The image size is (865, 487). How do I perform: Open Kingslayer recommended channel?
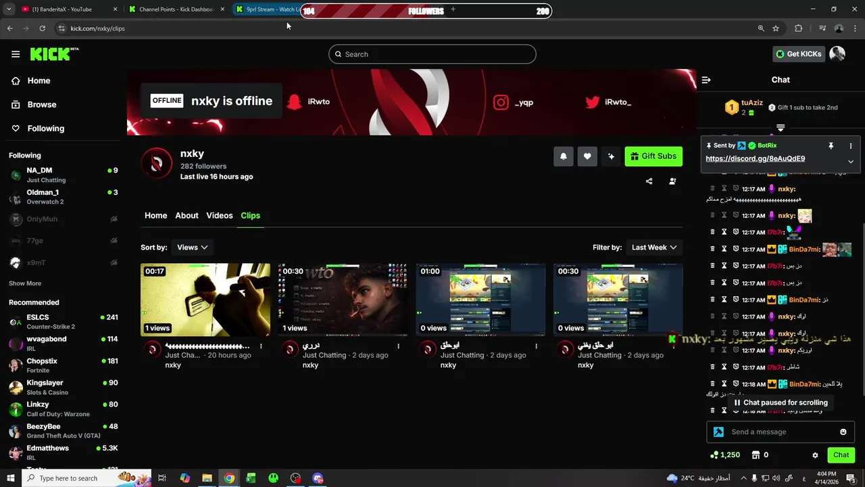point(64,388)
